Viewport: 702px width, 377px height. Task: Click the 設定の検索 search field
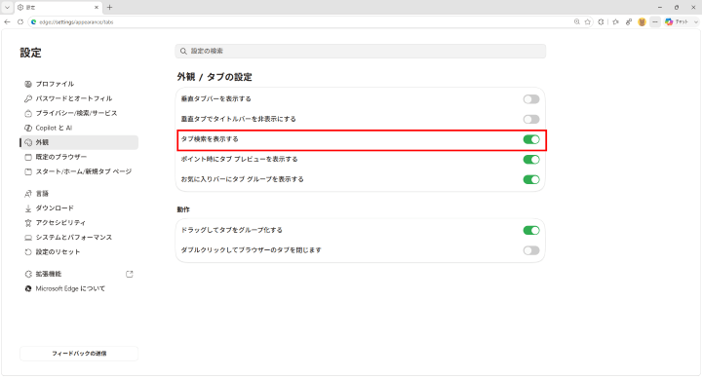click(361, 52)
